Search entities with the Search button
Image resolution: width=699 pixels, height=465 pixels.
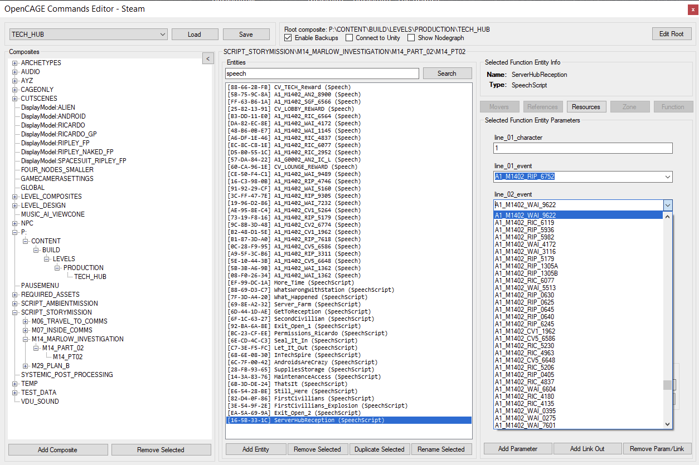[x=446, y=74]
